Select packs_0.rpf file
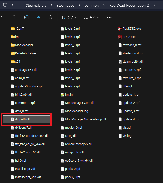163x183 pixels. (71, 169)
